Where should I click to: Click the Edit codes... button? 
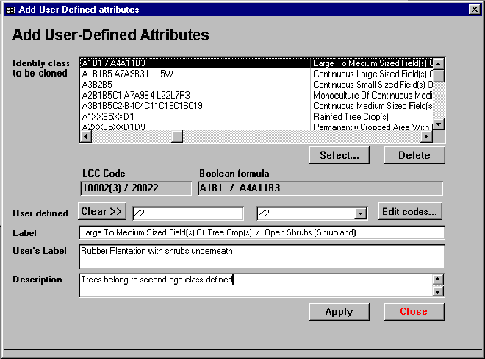click(x=411, y=212)
